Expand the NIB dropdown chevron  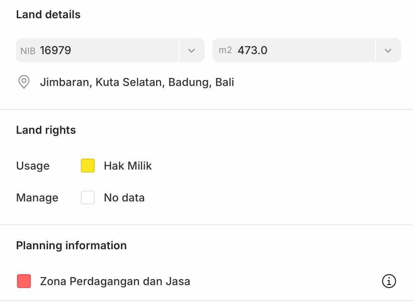[191, 50]
